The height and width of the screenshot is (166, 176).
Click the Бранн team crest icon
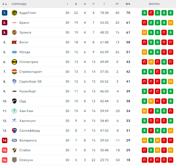[x=14, y=23]
